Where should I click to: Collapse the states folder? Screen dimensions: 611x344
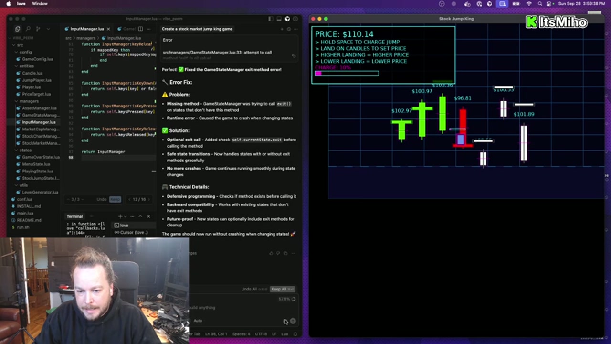click(25, 150)
